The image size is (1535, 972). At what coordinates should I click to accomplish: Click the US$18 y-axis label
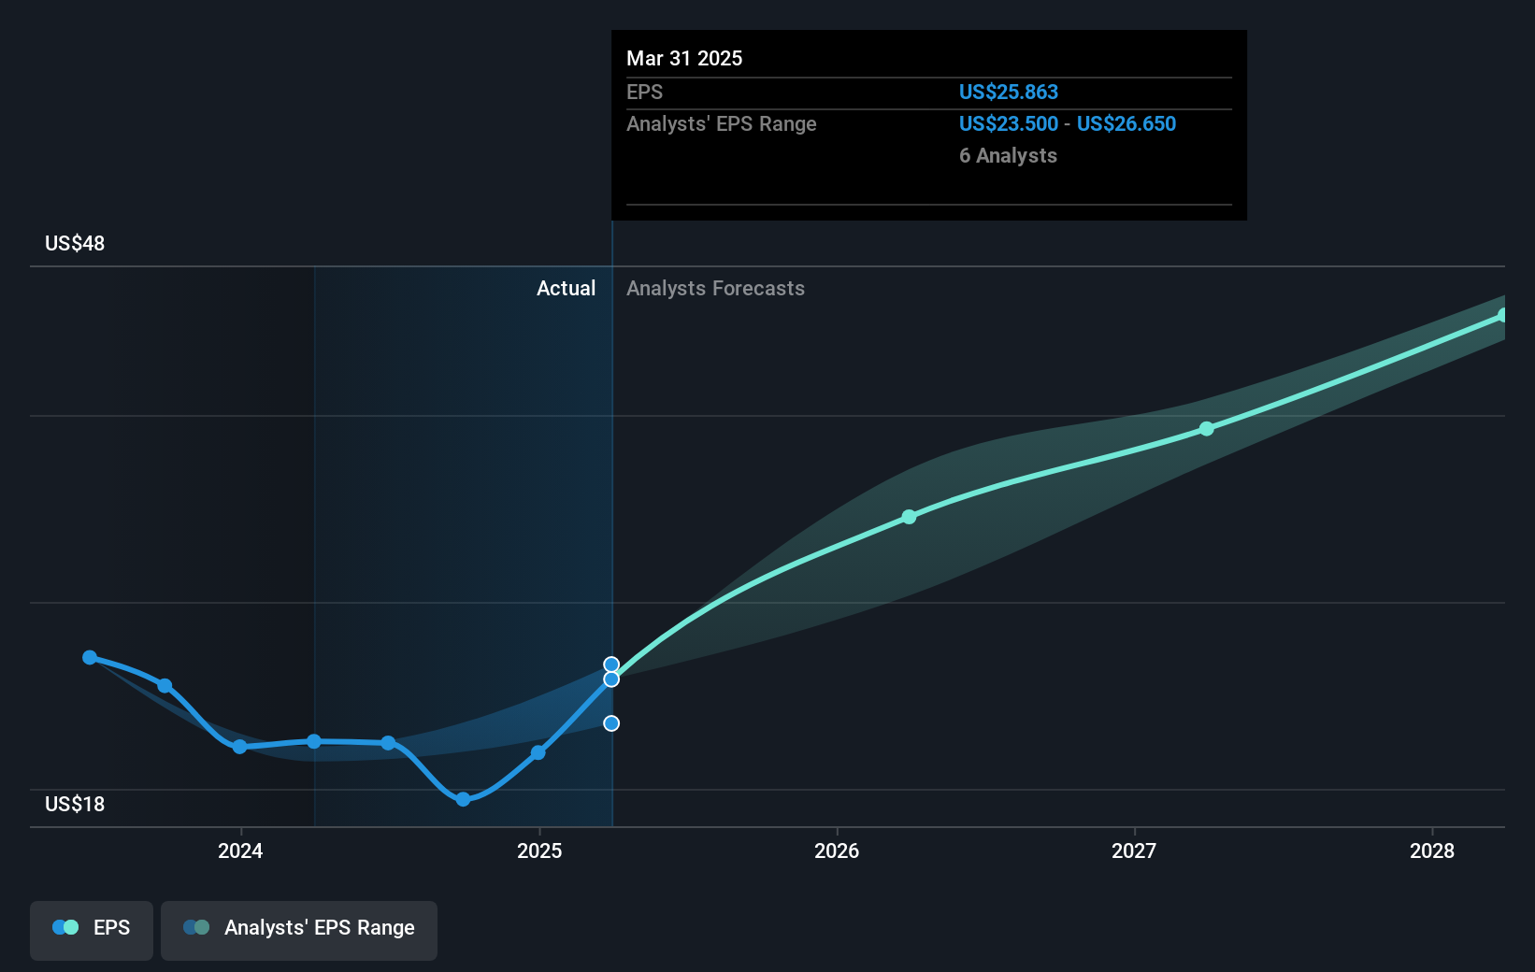pyautogui.click(x=75, y=805)
